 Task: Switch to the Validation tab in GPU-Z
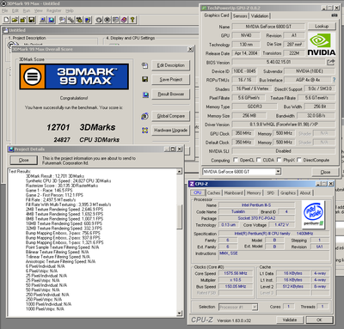260,16
